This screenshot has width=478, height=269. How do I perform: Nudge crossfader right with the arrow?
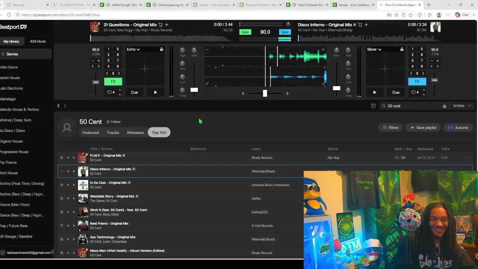click(x=287, y=93)
